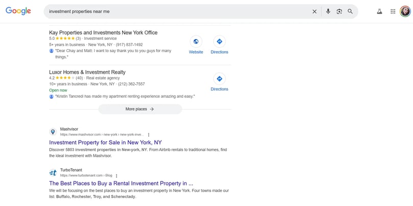Click the Mashvisor site name

pyautogui.click(x=69, y=129)
